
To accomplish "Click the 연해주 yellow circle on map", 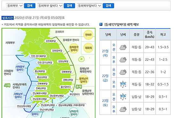I will tap(88, 35).
